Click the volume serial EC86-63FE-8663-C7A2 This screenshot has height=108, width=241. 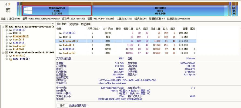112,88
